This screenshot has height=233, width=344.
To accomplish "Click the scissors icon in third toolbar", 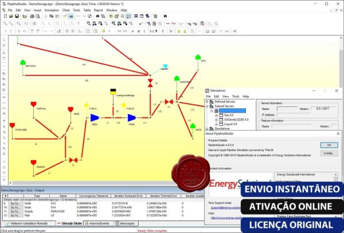I will pyautogui.click(x=171, y=31).
